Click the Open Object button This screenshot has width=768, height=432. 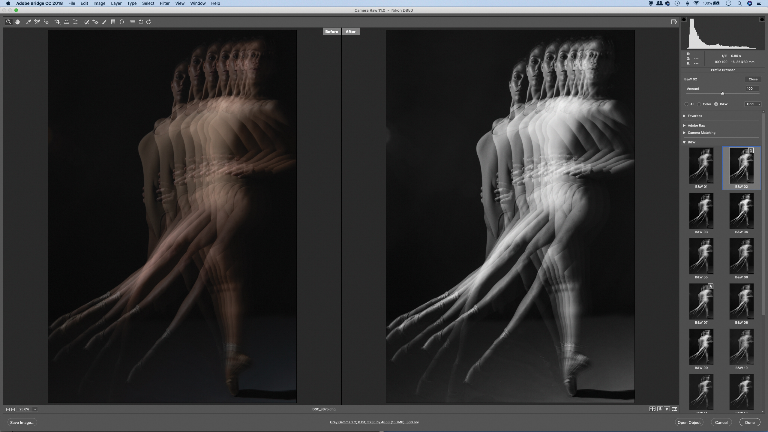coord(689,422)
